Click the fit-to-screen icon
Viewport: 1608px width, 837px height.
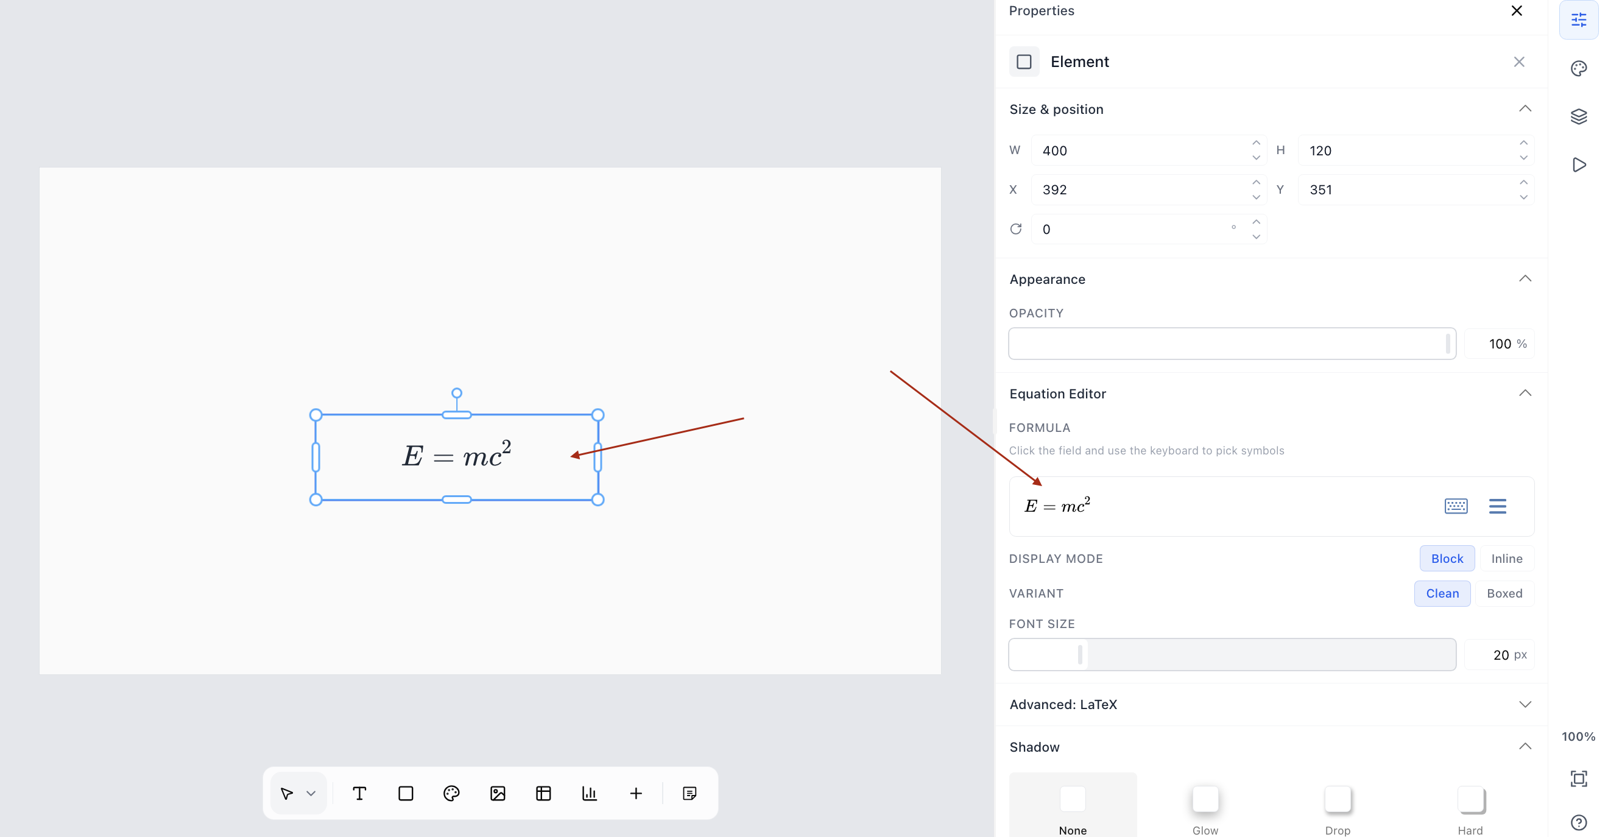pyautogui.click(x=1579, y=779)
